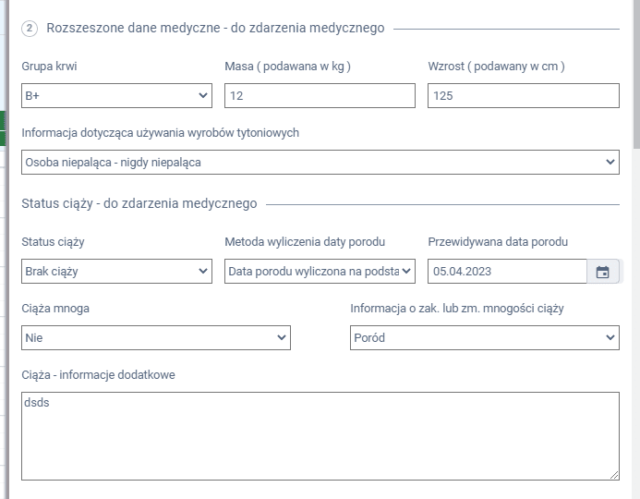Click the Przewidywana data porodu label
Screen dimensions: 640x499
(x=497, y=242)
